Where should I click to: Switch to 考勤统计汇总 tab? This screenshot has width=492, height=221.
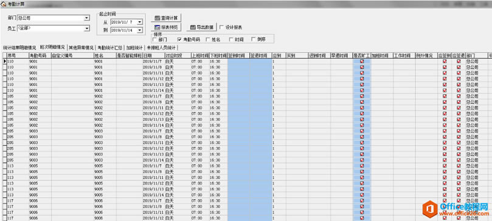109,48
